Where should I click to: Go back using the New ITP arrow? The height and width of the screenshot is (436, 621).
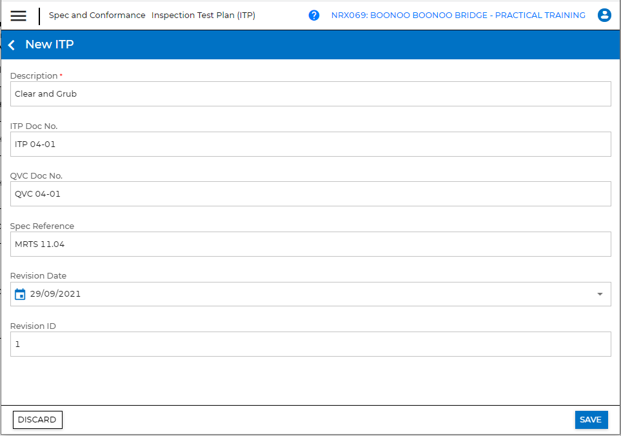(11, 45)
